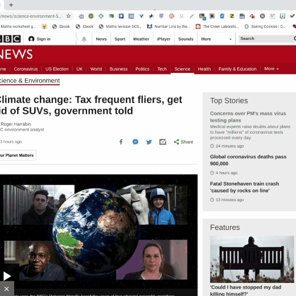Click the green checkmark extension icon
This screenshot has height=296, width=296.
tap(293, 16)
